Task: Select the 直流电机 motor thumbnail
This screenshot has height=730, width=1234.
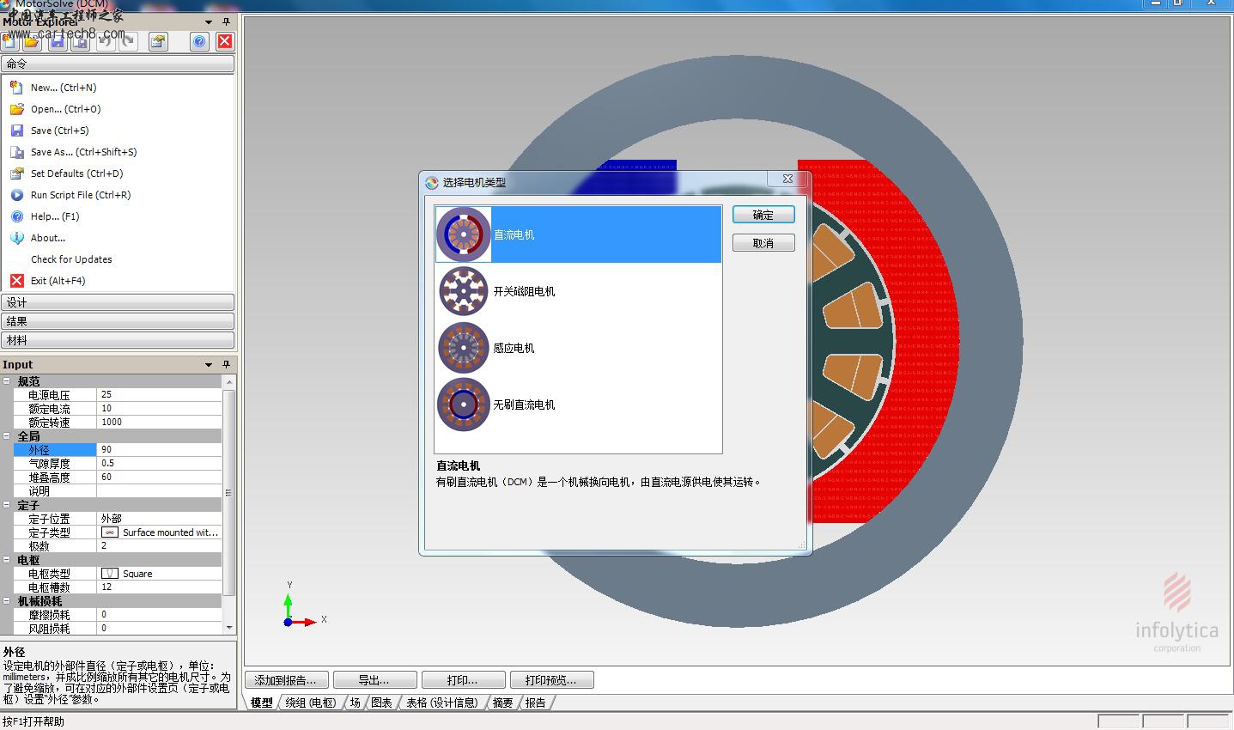Action: pyautogui.click(x=464, y=234)
